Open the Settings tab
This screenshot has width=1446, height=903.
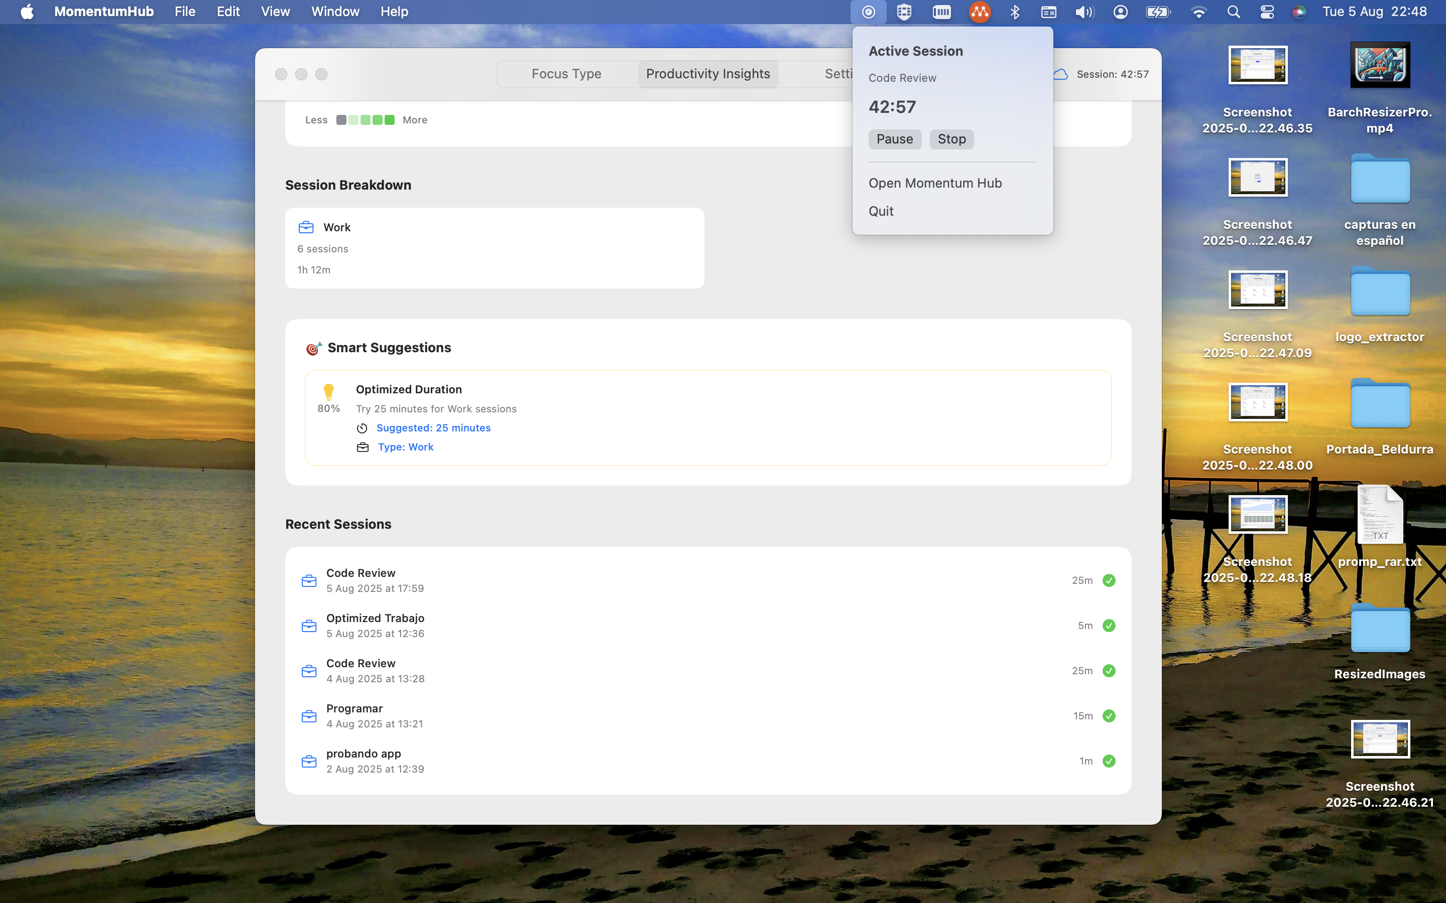tap(839, 74)
